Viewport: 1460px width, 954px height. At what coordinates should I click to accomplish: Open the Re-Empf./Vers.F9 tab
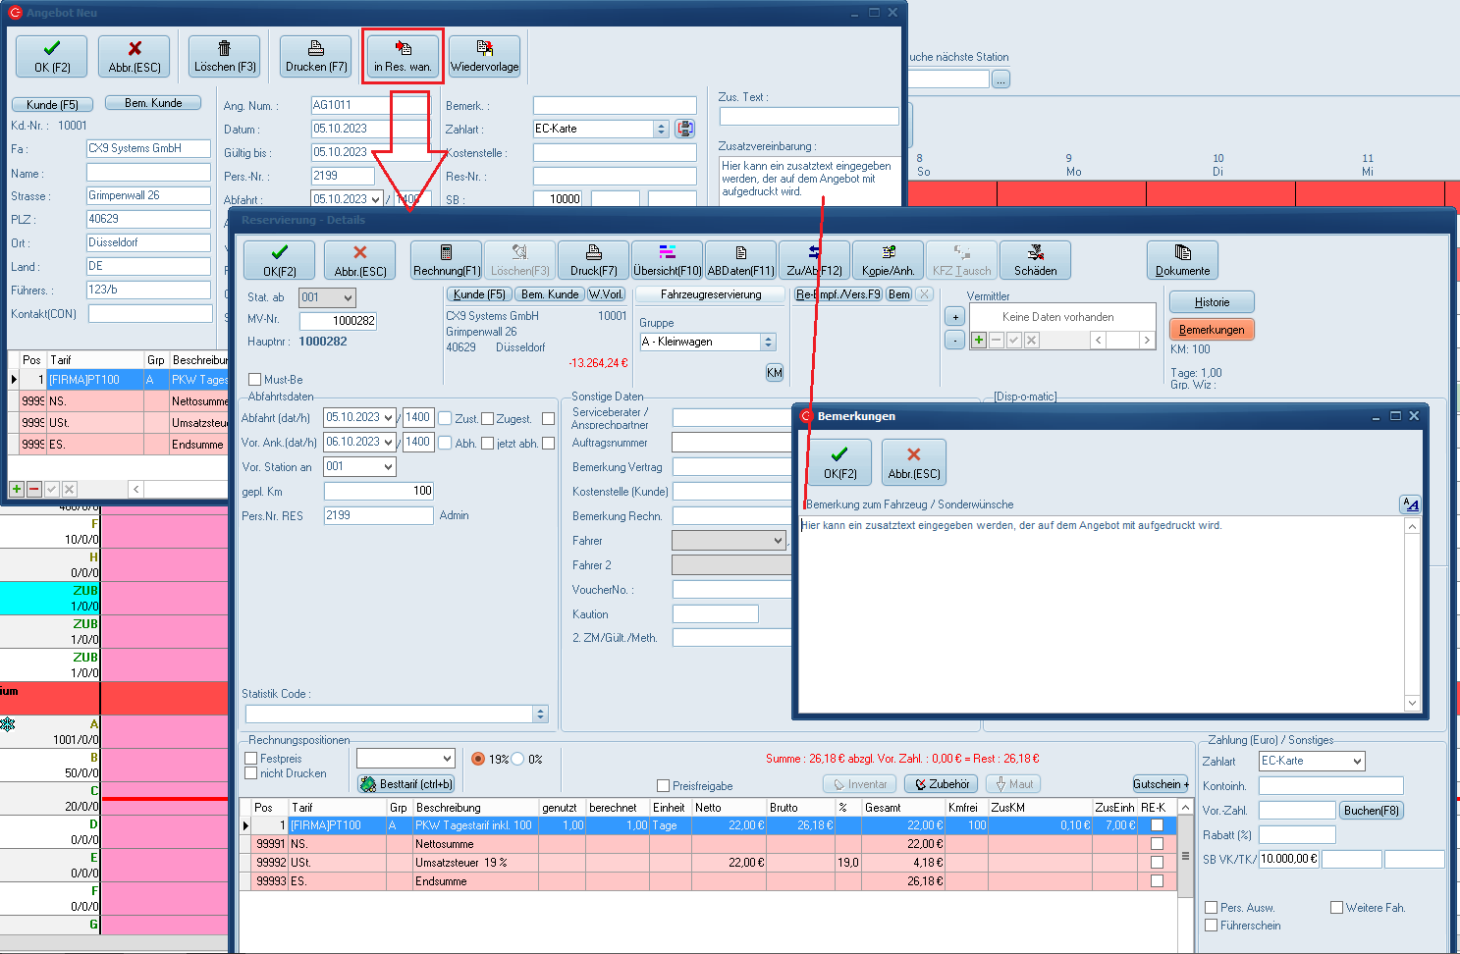point(838,294)
